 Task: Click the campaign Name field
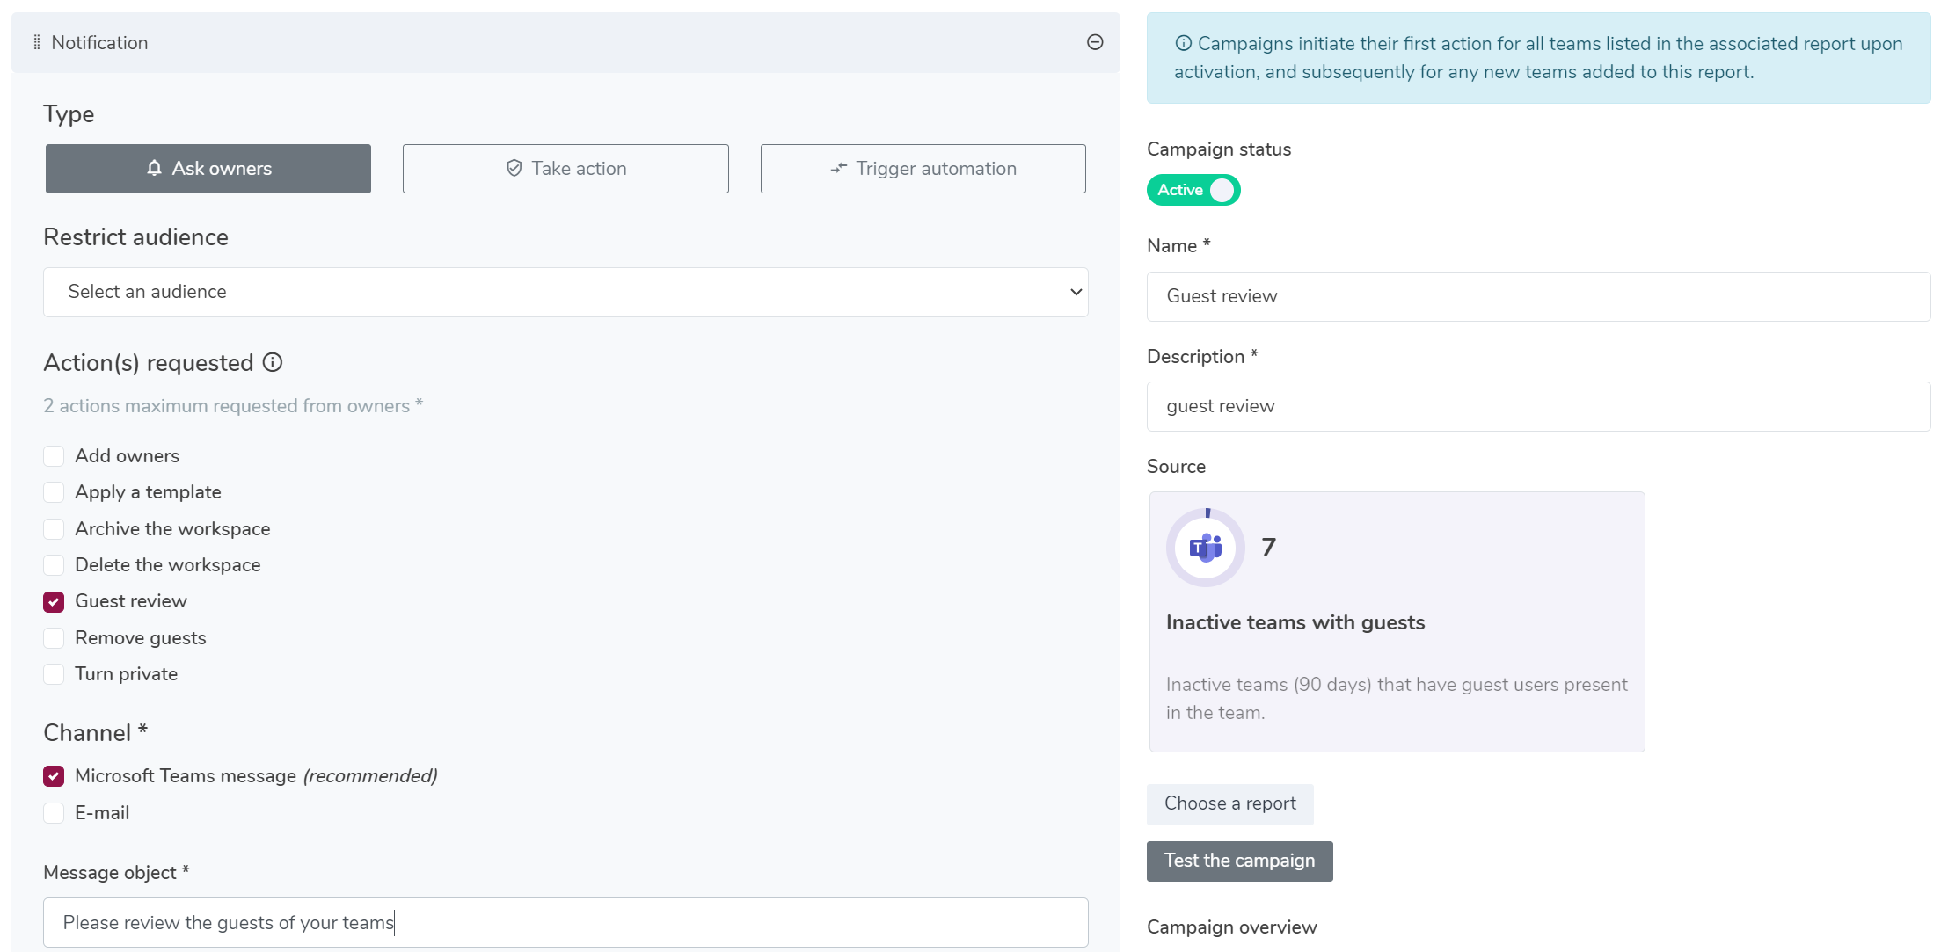(x=1538, y=296)
